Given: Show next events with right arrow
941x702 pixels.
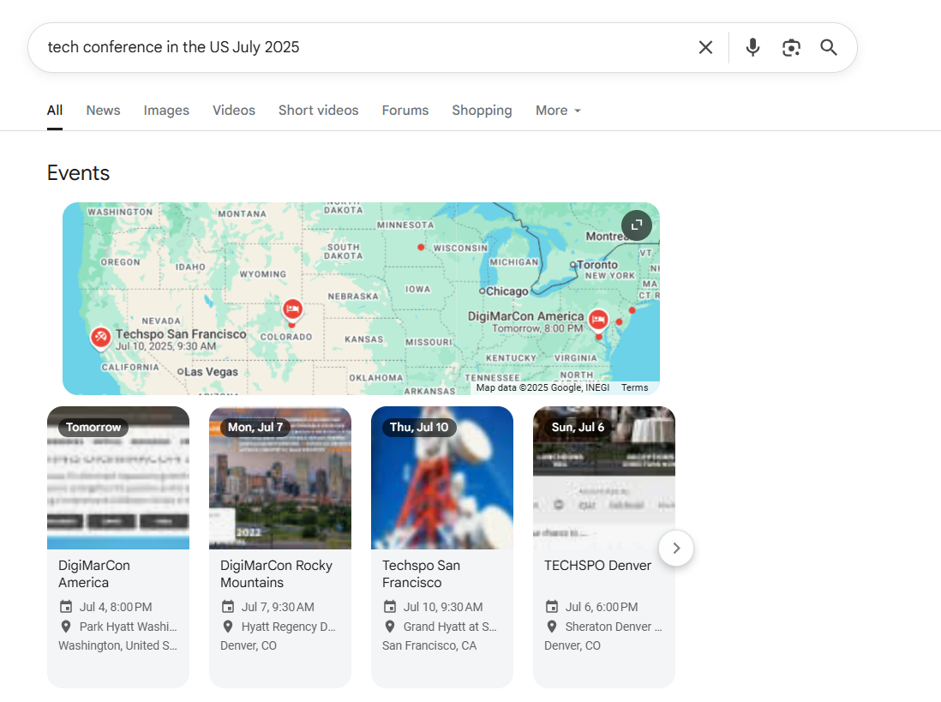Looking at the screenshot, I should pos(676,548).
